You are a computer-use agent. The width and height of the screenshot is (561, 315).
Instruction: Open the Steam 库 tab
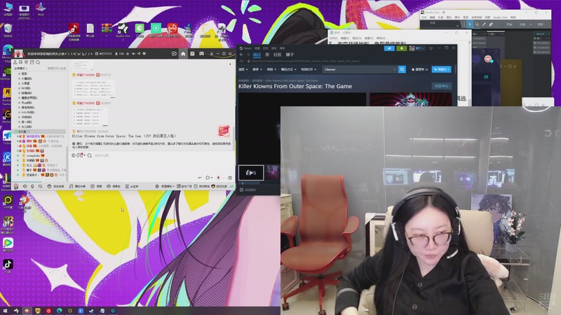click(x=267, y=55)
